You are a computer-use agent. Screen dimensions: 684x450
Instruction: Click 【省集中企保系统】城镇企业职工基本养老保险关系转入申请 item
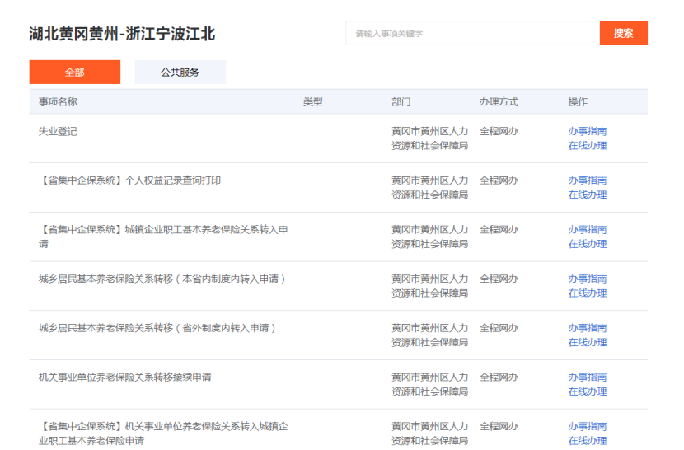[x=163, y=237]
